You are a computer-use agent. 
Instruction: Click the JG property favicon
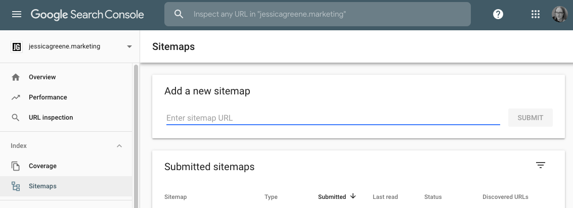tap(17, 47)
